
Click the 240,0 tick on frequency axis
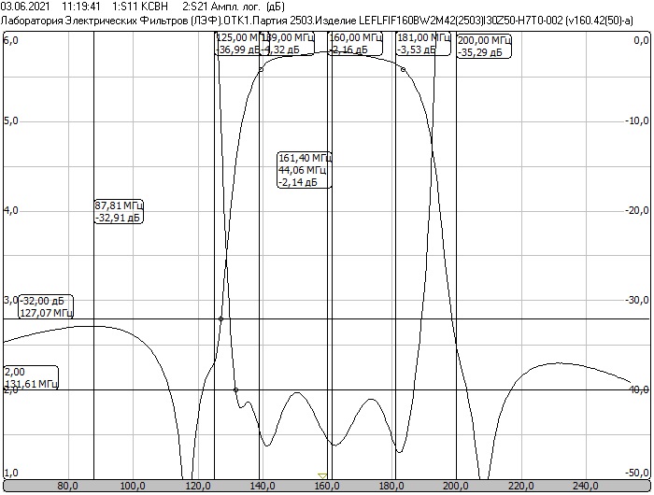(584, 486)
